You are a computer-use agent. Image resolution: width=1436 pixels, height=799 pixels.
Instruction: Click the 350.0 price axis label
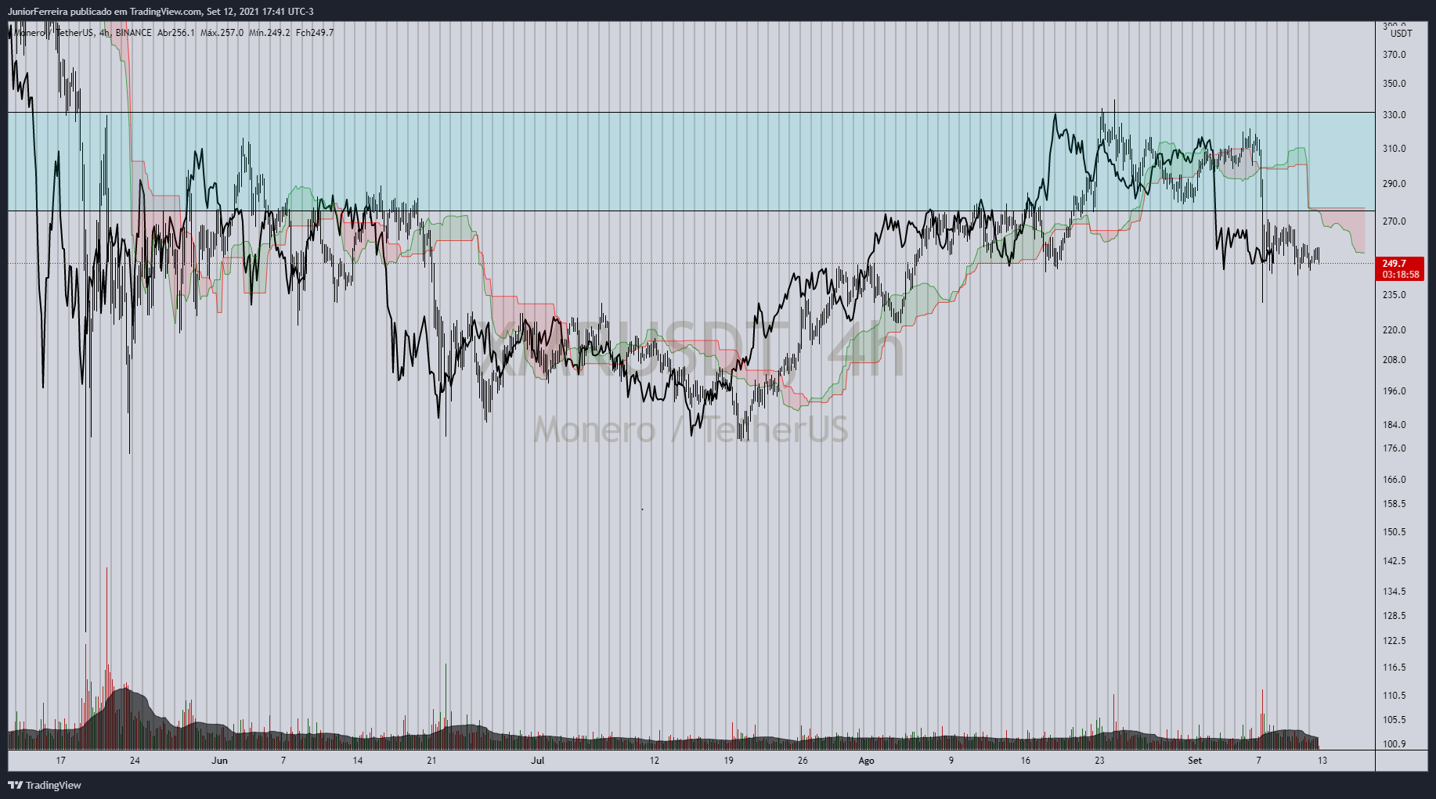click(1394, 84)
